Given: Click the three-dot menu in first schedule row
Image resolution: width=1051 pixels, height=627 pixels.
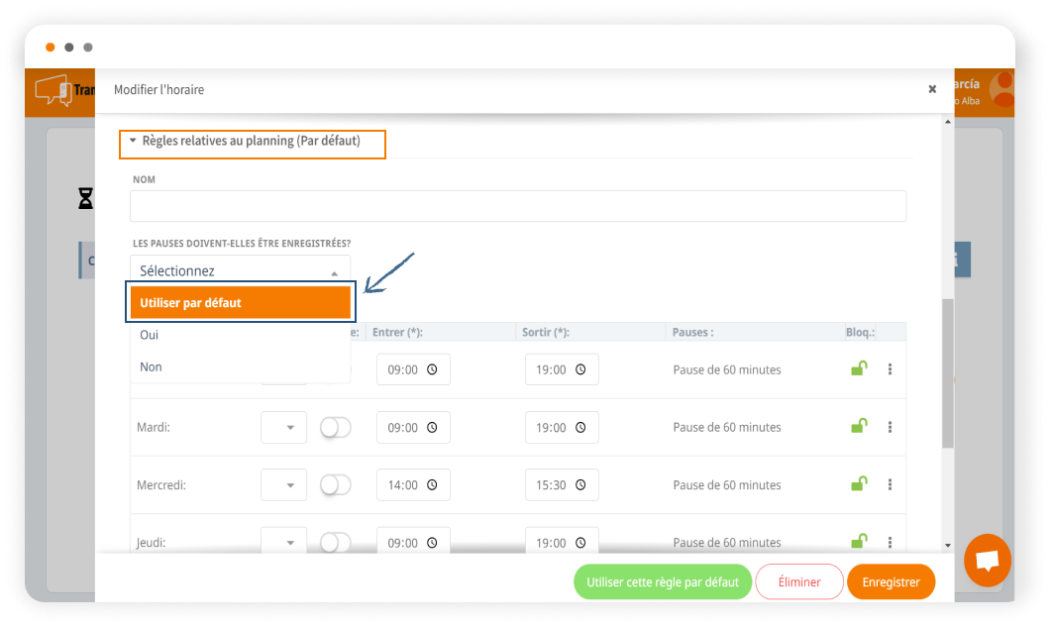Looking at the screenshot, I should [890, 369].
